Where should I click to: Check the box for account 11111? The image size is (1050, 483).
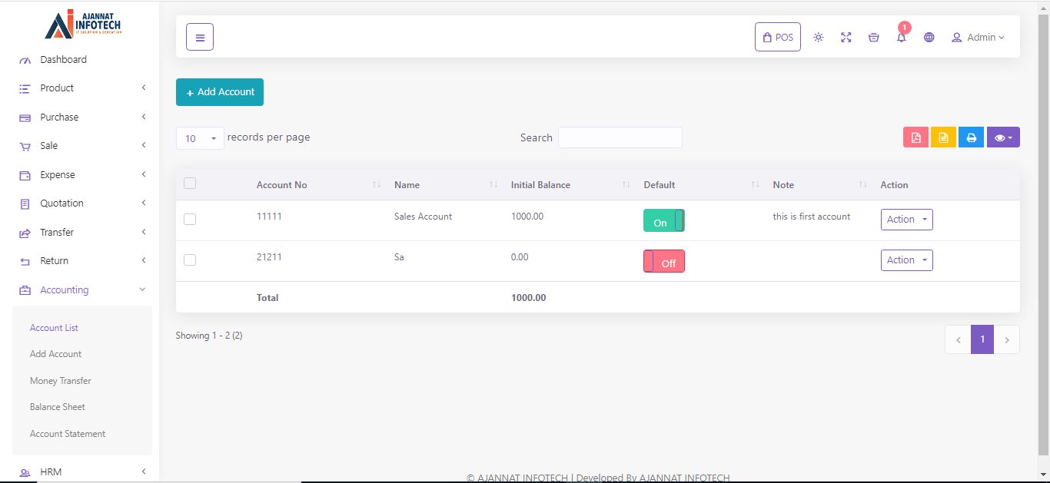point(190,220)
